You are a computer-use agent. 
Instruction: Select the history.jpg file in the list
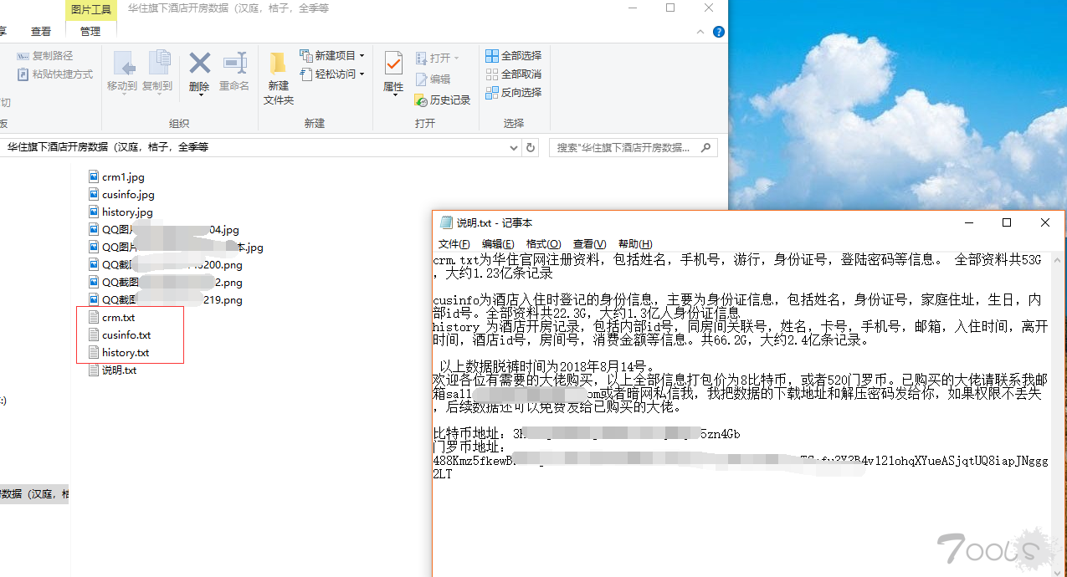(127, 212)
